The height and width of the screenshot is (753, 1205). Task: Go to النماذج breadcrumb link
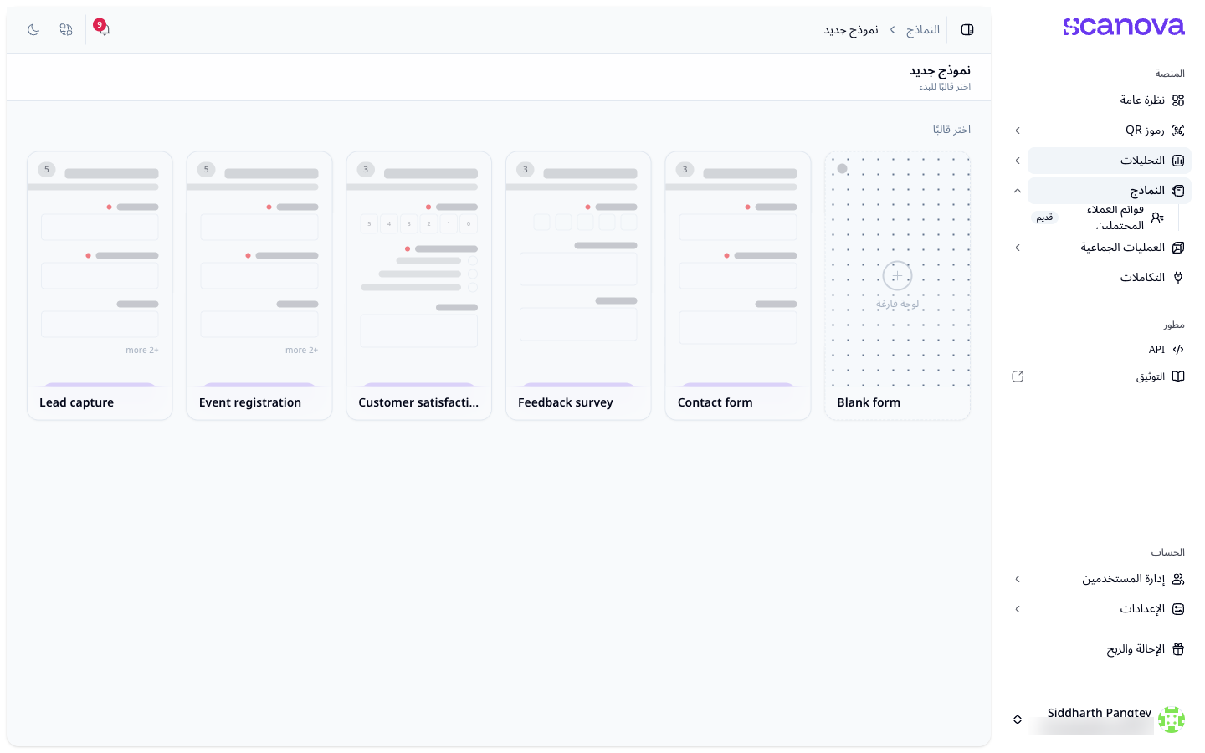[x=923, y=30]
